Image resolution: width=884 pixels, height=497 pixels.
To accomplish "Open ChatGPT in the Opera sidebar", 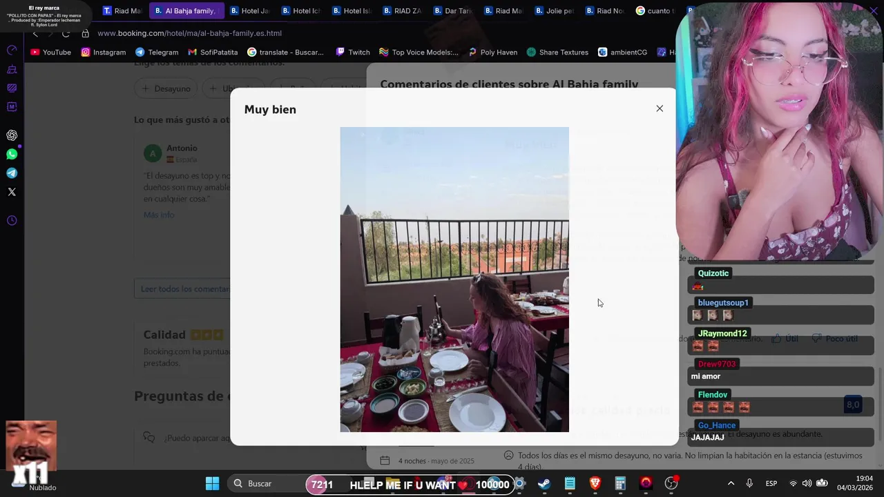I will pyautogui.click(x=12, y=135).
